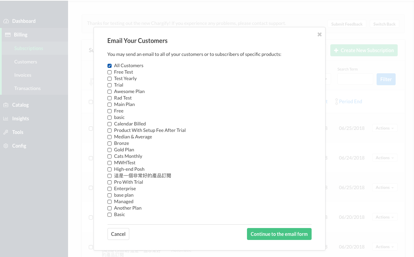Screen dimensions: 414x257
Task: Select the Median & Average checkbox
Action: 110,137
